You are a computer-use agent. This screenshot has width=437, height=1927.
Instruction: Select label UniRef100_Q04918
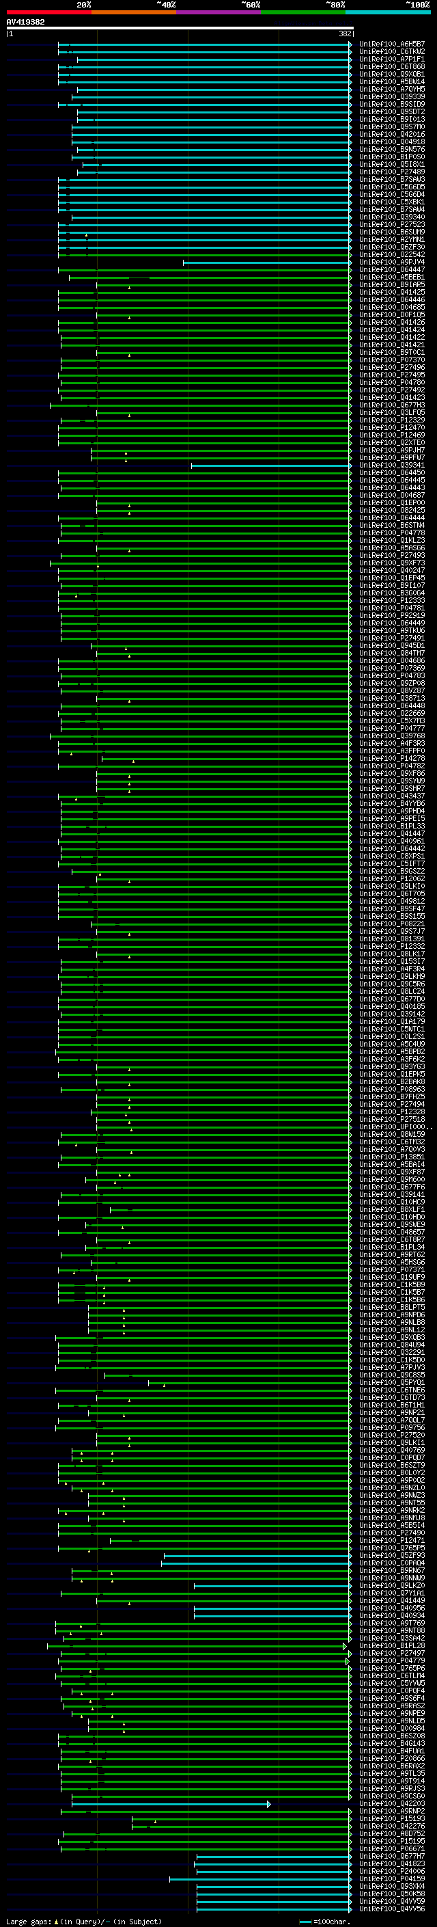(x=391, y=142)
